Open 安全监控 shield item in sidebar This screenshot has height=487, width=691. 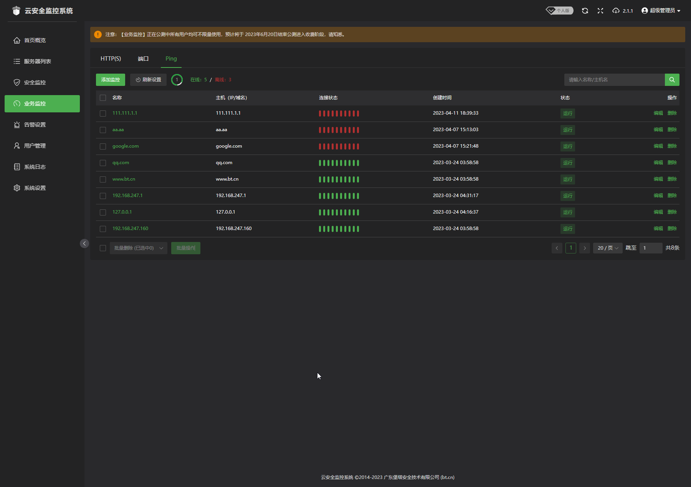coord(35,82)
